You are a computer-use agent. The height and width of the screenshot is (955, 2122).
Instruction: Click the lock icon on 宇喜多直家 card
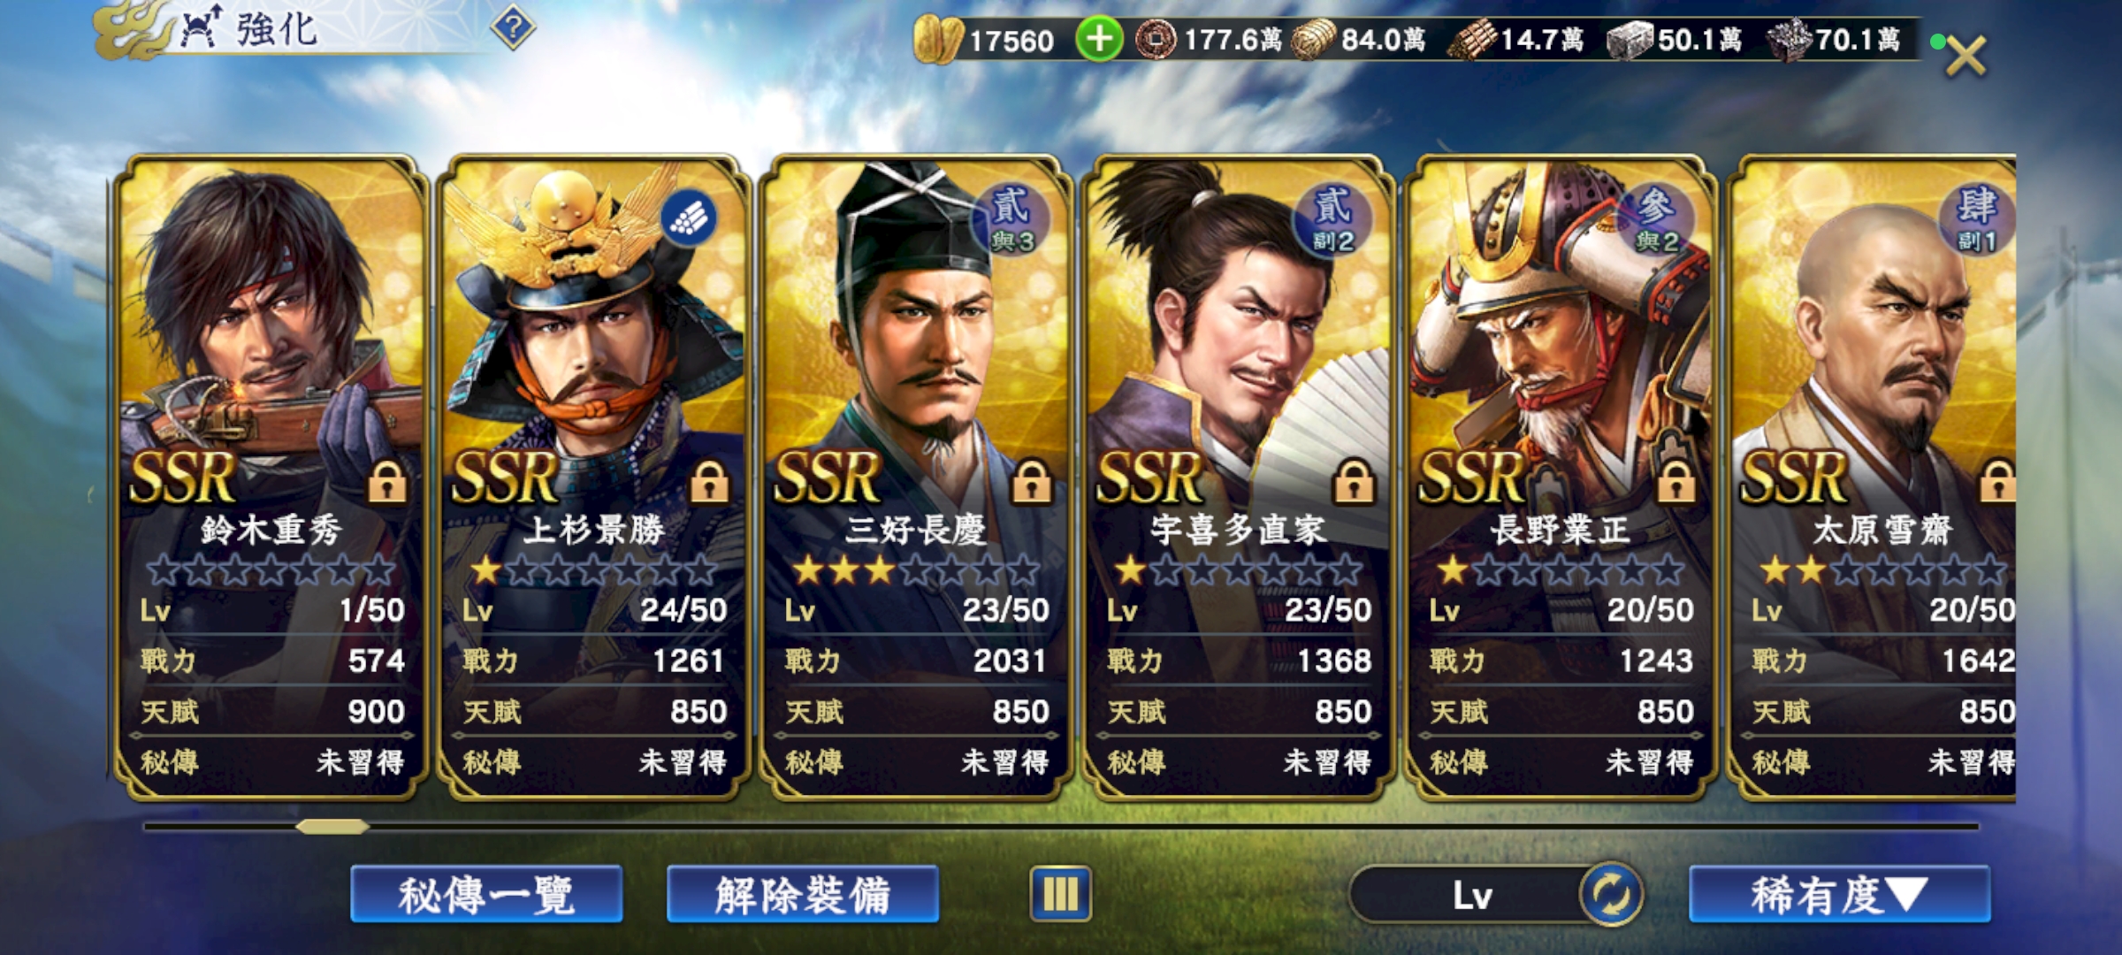pyautogui.click(x=1354, y=483)
